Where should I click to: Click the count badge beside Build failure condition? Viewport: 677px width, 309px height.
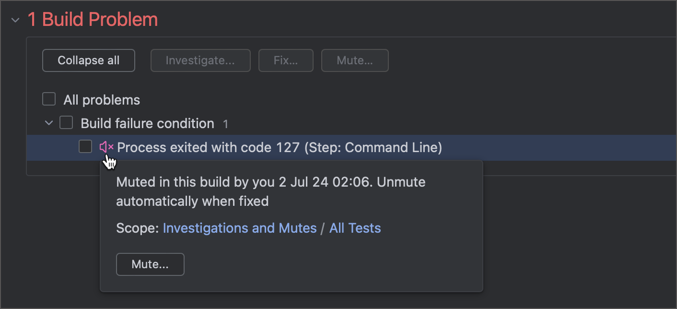226,124
